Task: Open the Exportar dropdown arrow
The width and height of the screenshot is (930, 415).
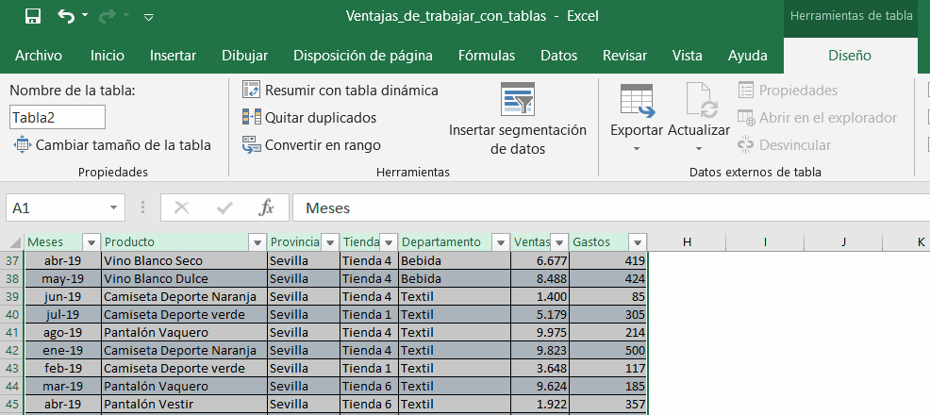Action: [x=637, y=148]
